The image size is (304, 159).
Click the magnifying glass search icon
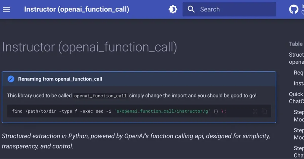click(x=191, y=9)
